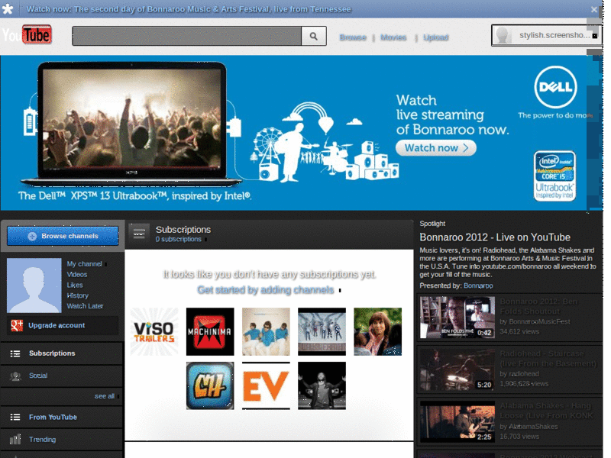
Task: Open the channel tile with three men in blue
Action: pyautogui.click(x=266, y=332)
